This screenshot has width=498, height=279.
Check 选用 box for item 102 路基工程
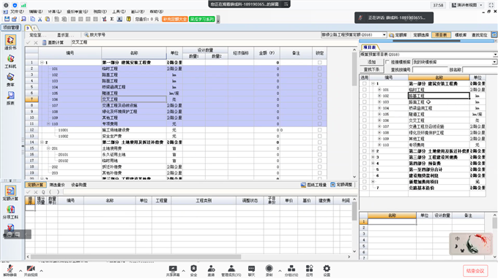click(364, 96)
